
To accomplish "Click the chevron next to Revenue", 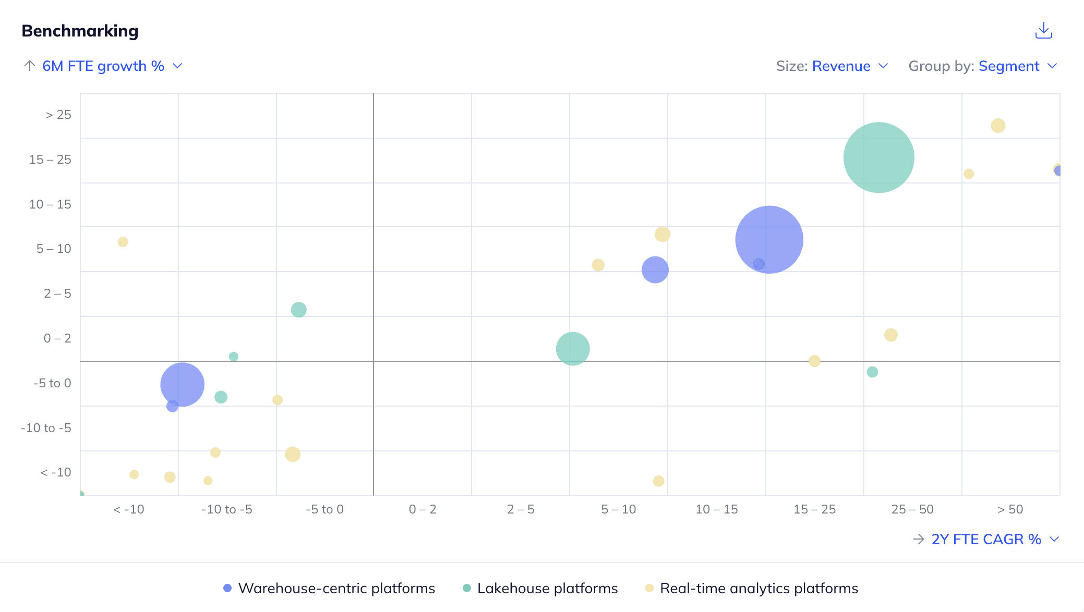I will 883,66.
